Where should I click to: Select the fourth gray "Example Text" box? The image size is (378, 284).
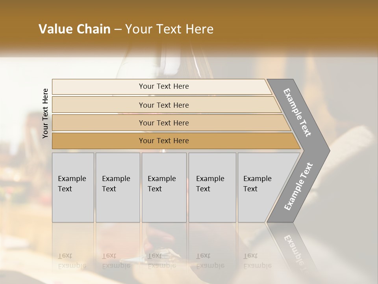click(212, 187)
